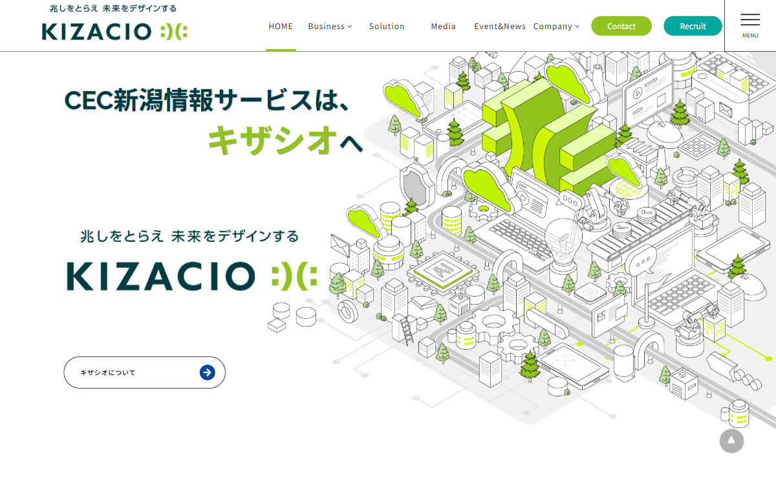
Task: Expand the Company dropdown chevron
Action: pos(577,27)
